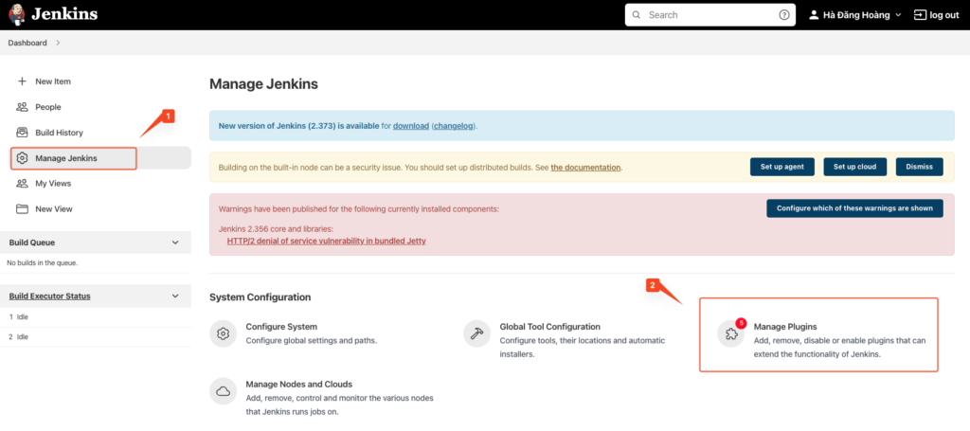Open the Manage Plugins puzzle icon
The image size is (970, 431).
pos(731,334)
